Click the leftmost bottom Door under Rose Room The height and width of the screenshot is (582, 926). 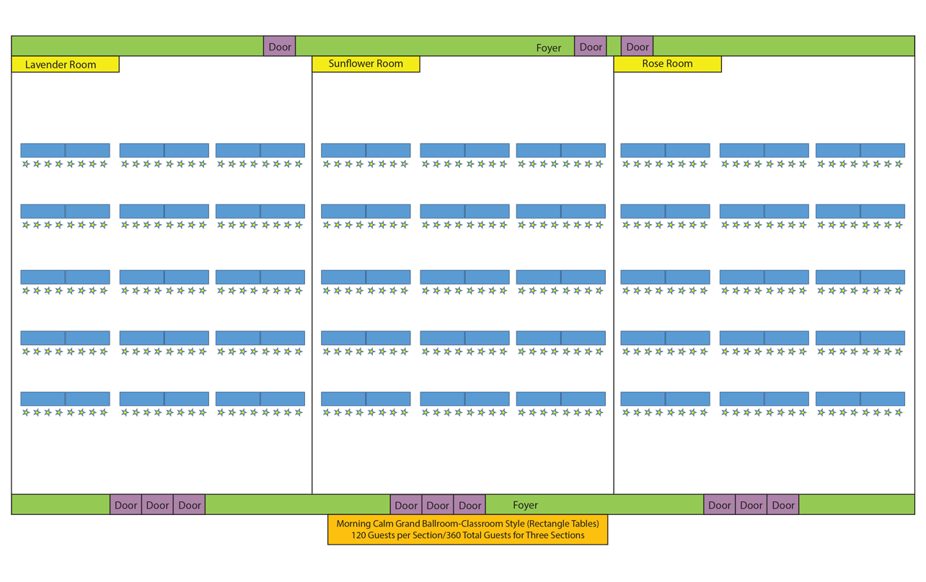pyautogui.click(x=719, y=504)
